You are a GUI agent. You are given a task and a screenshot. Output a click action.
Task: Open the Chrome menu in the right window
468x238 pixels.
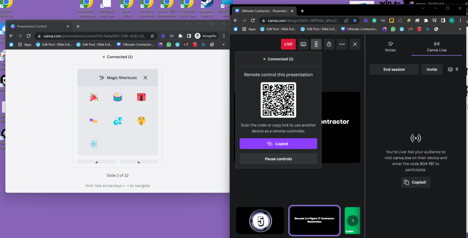(461, 20)
